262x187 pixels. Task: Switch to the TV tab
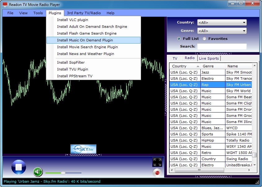(x=175, y=58)
